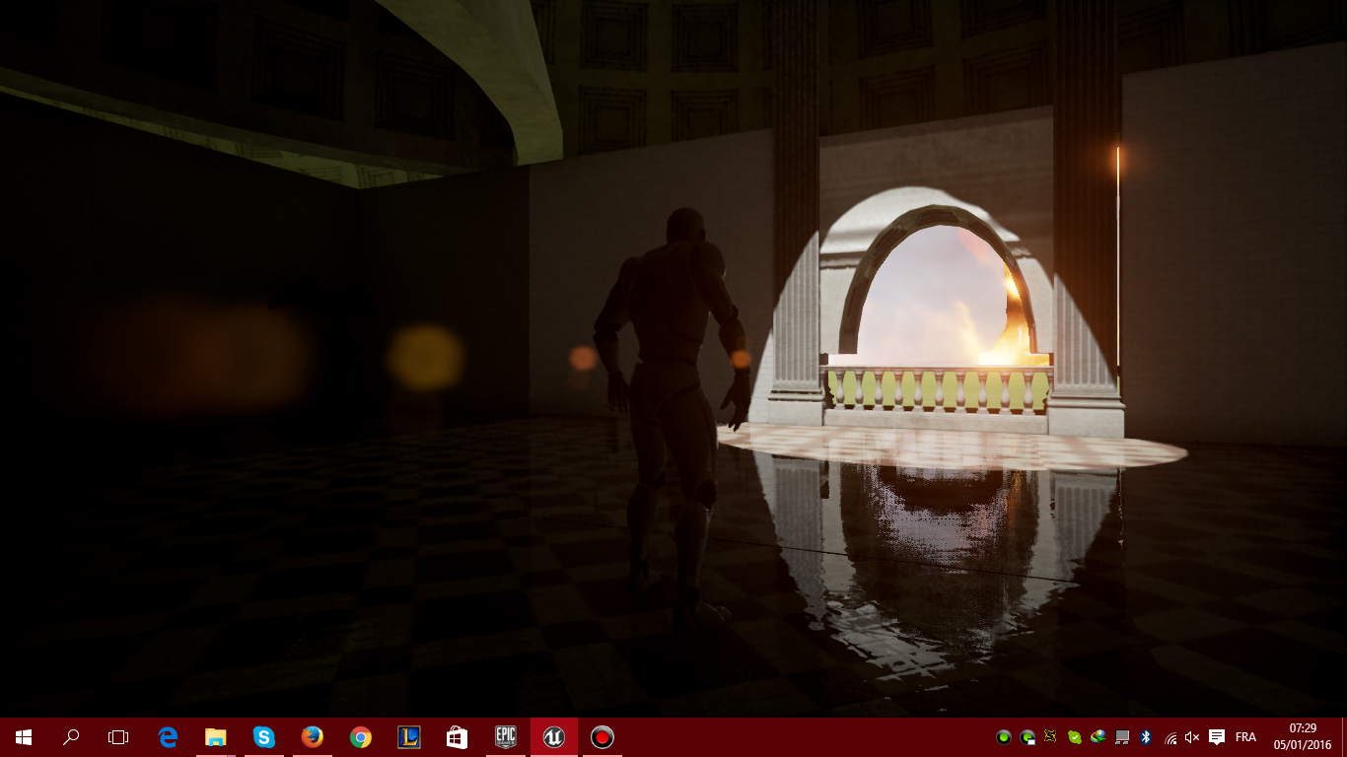Switch to the Firefox browser

click(x=312, y=737)
